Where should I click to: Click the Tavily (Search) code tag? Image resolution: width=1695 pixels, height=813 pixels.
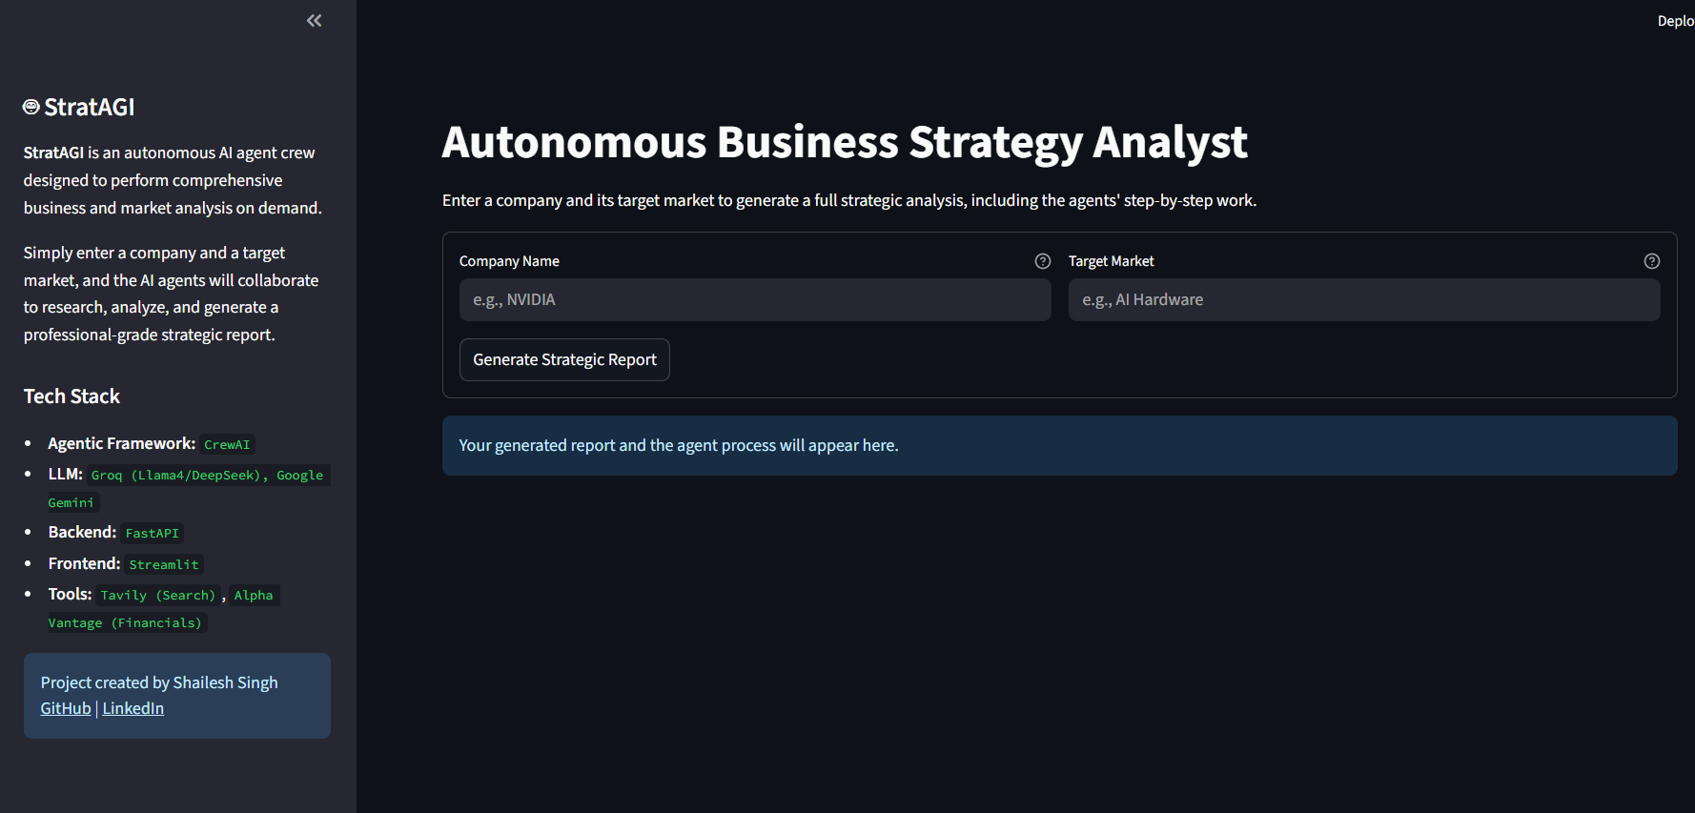(x=158, y=596)
